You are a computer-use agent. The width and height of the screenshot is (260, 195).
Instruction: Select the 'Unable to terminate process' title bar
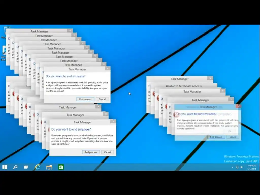184,86
